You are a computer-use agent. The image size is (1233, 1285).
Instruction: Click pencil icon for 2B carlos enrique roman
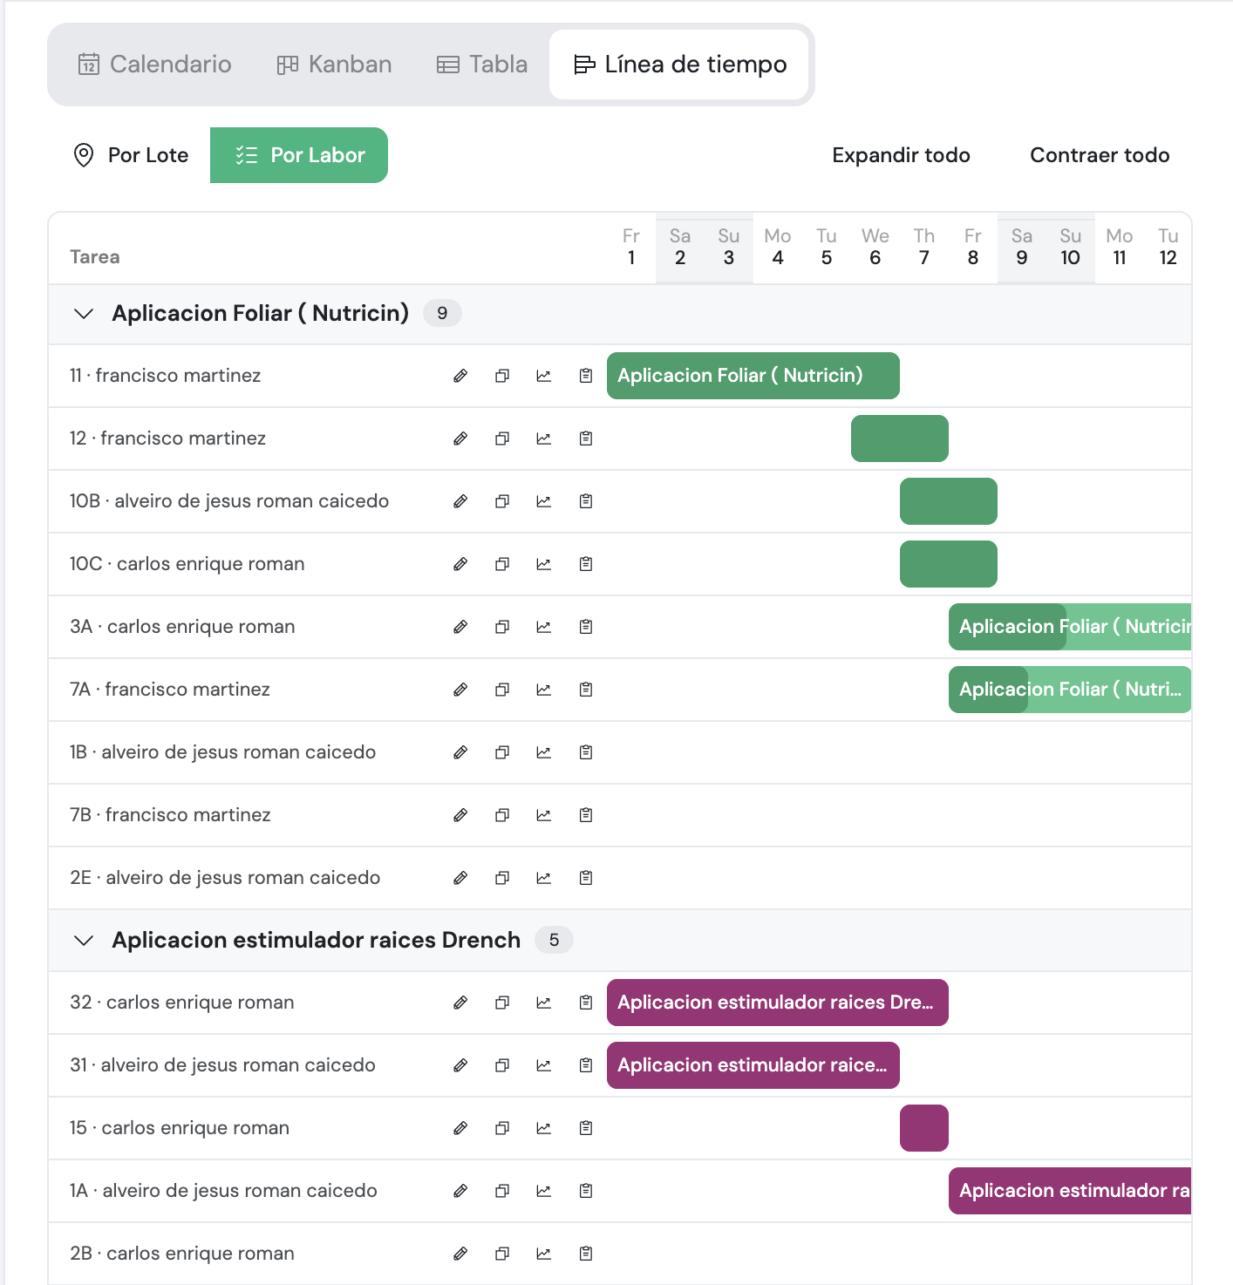(x=460, y=1254)
